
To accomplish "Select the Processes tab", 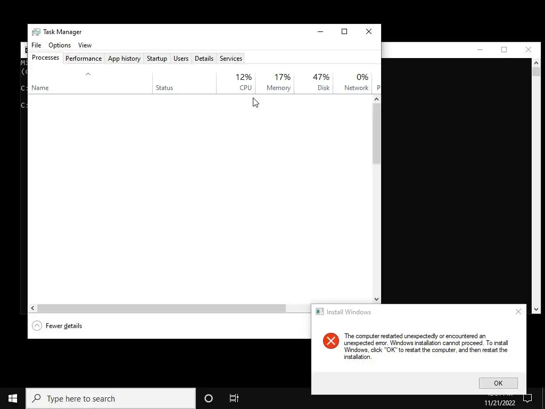I will click(x=46, y=58).
